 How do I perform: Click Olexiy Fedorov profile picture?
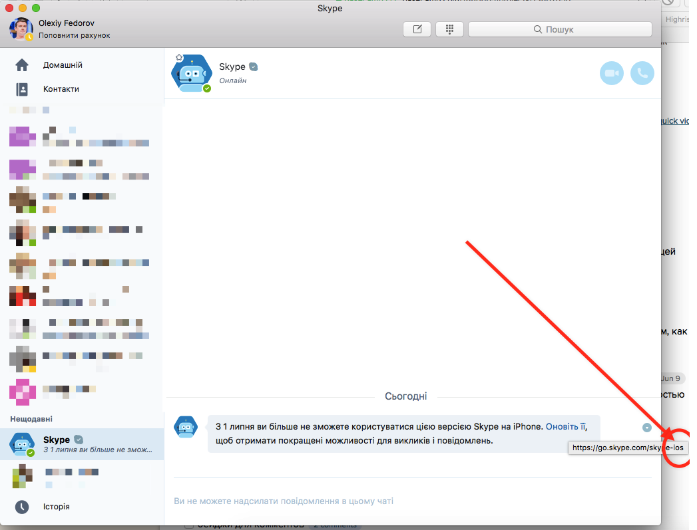[x=21, y=29]
